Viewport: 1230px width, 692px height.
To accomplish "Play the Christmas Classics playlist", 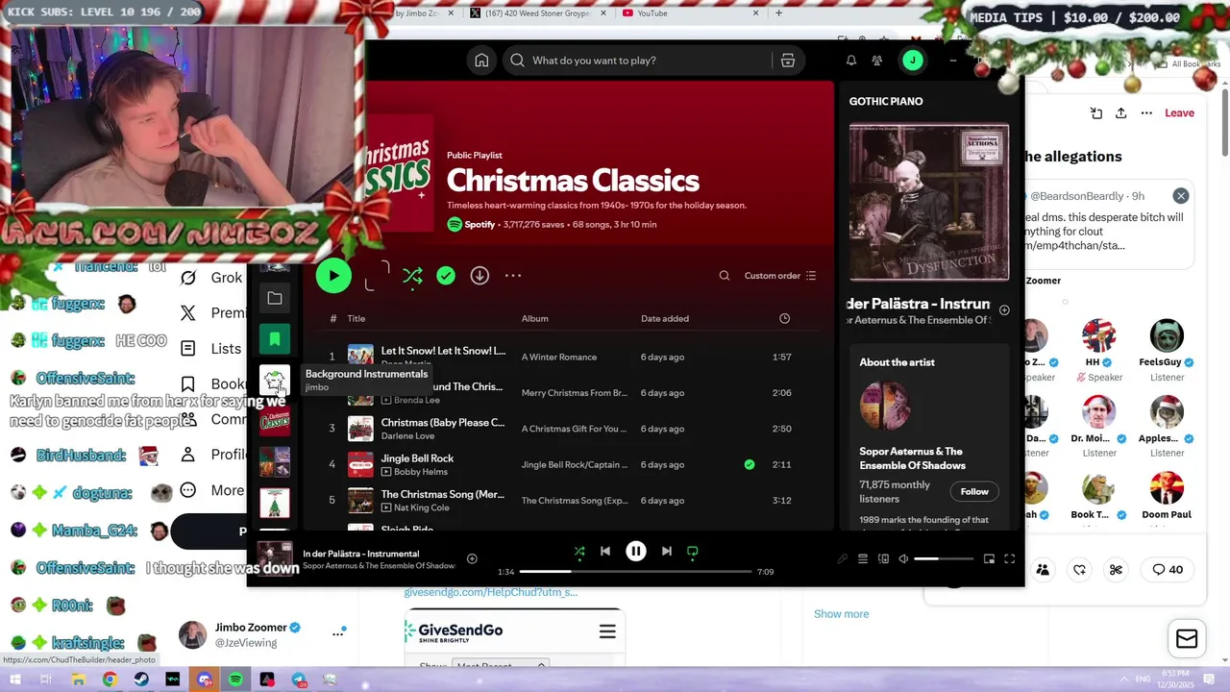I will (333, 276).
